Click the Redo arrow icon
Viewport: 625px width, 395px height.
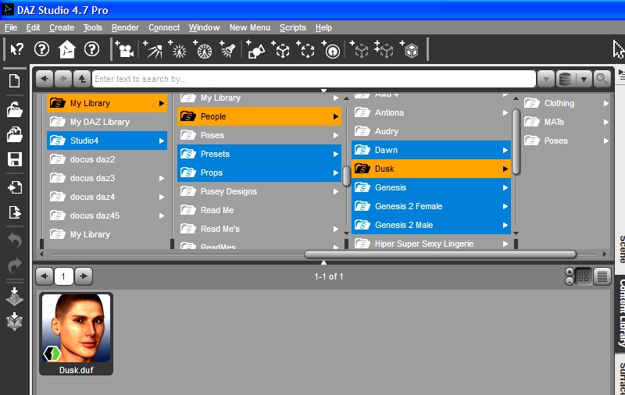click(15, 265)
